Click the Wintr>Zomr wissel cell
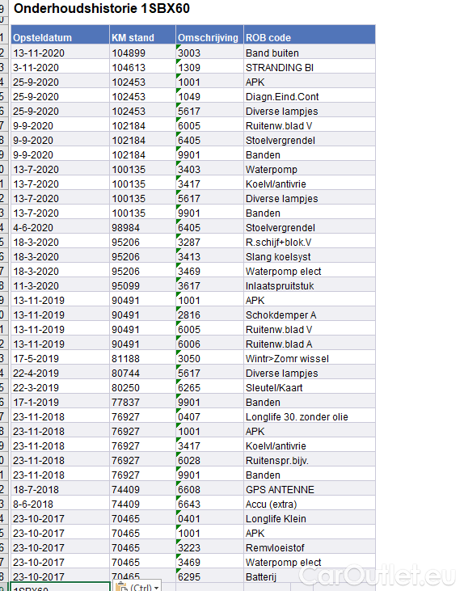 (x=310, y=358)
